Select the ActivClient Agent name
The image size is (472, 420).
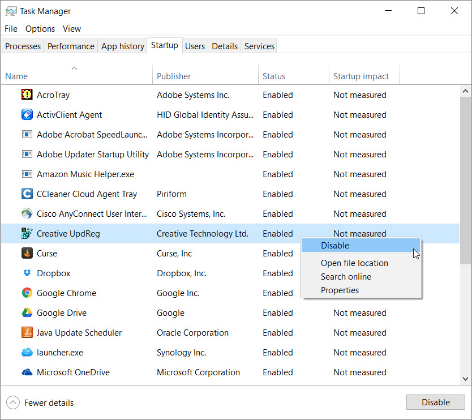tap(69, 115)
